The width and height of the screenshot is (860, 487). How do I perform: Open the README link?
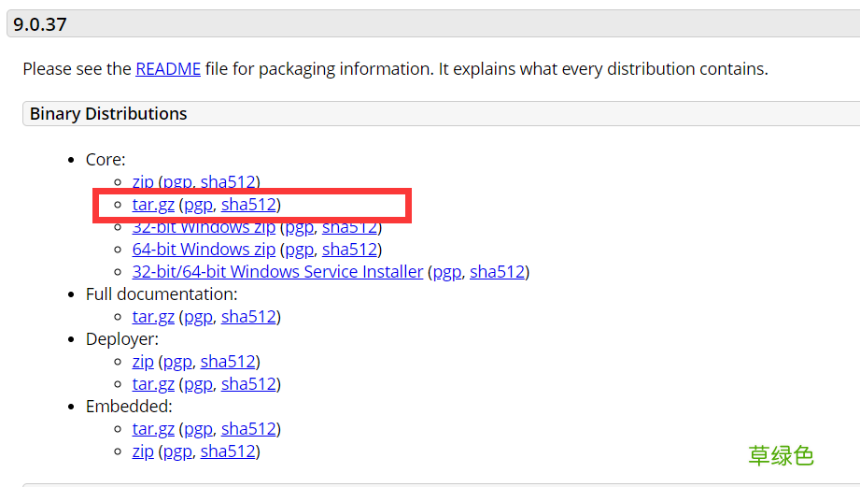168,69
